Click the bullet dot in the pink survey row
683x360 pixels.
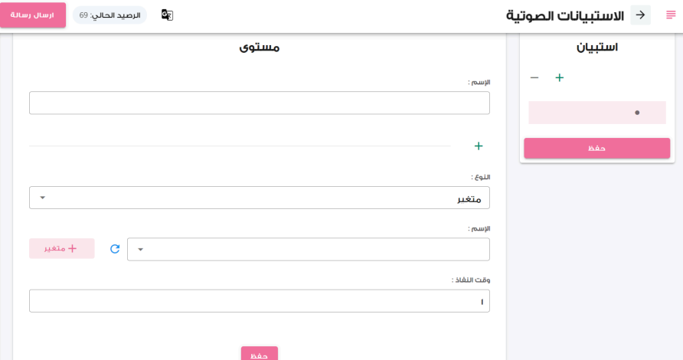point(637,113)
